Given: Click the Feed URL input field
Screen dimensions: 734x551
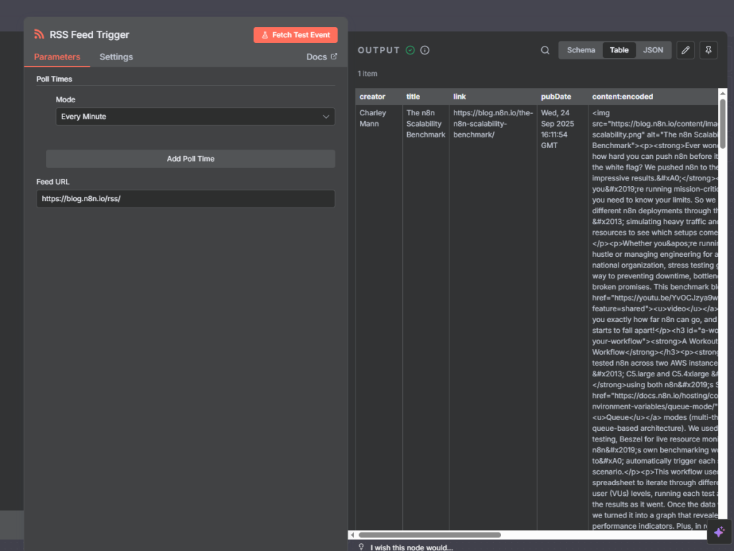Looking at the screenshot, I should pyautogui.click(x=185, y=199).
